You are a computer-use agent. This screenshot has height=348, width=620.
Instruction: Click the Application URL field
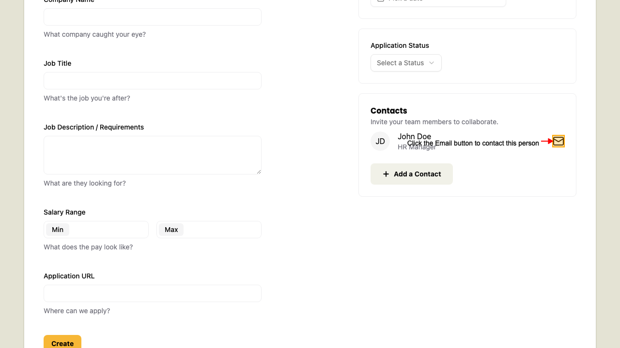point(152,293)
